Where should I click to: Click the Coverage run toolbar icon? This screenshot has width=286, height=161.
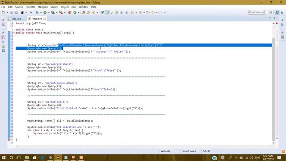tap(53, 13)
